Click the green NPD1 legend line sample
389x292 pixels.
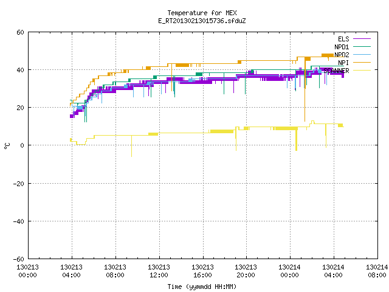(362, 46)
